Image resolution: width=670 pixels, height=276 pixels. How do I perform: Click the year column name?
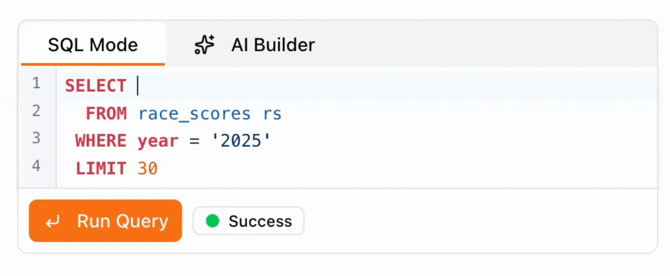tap(158, 141)
